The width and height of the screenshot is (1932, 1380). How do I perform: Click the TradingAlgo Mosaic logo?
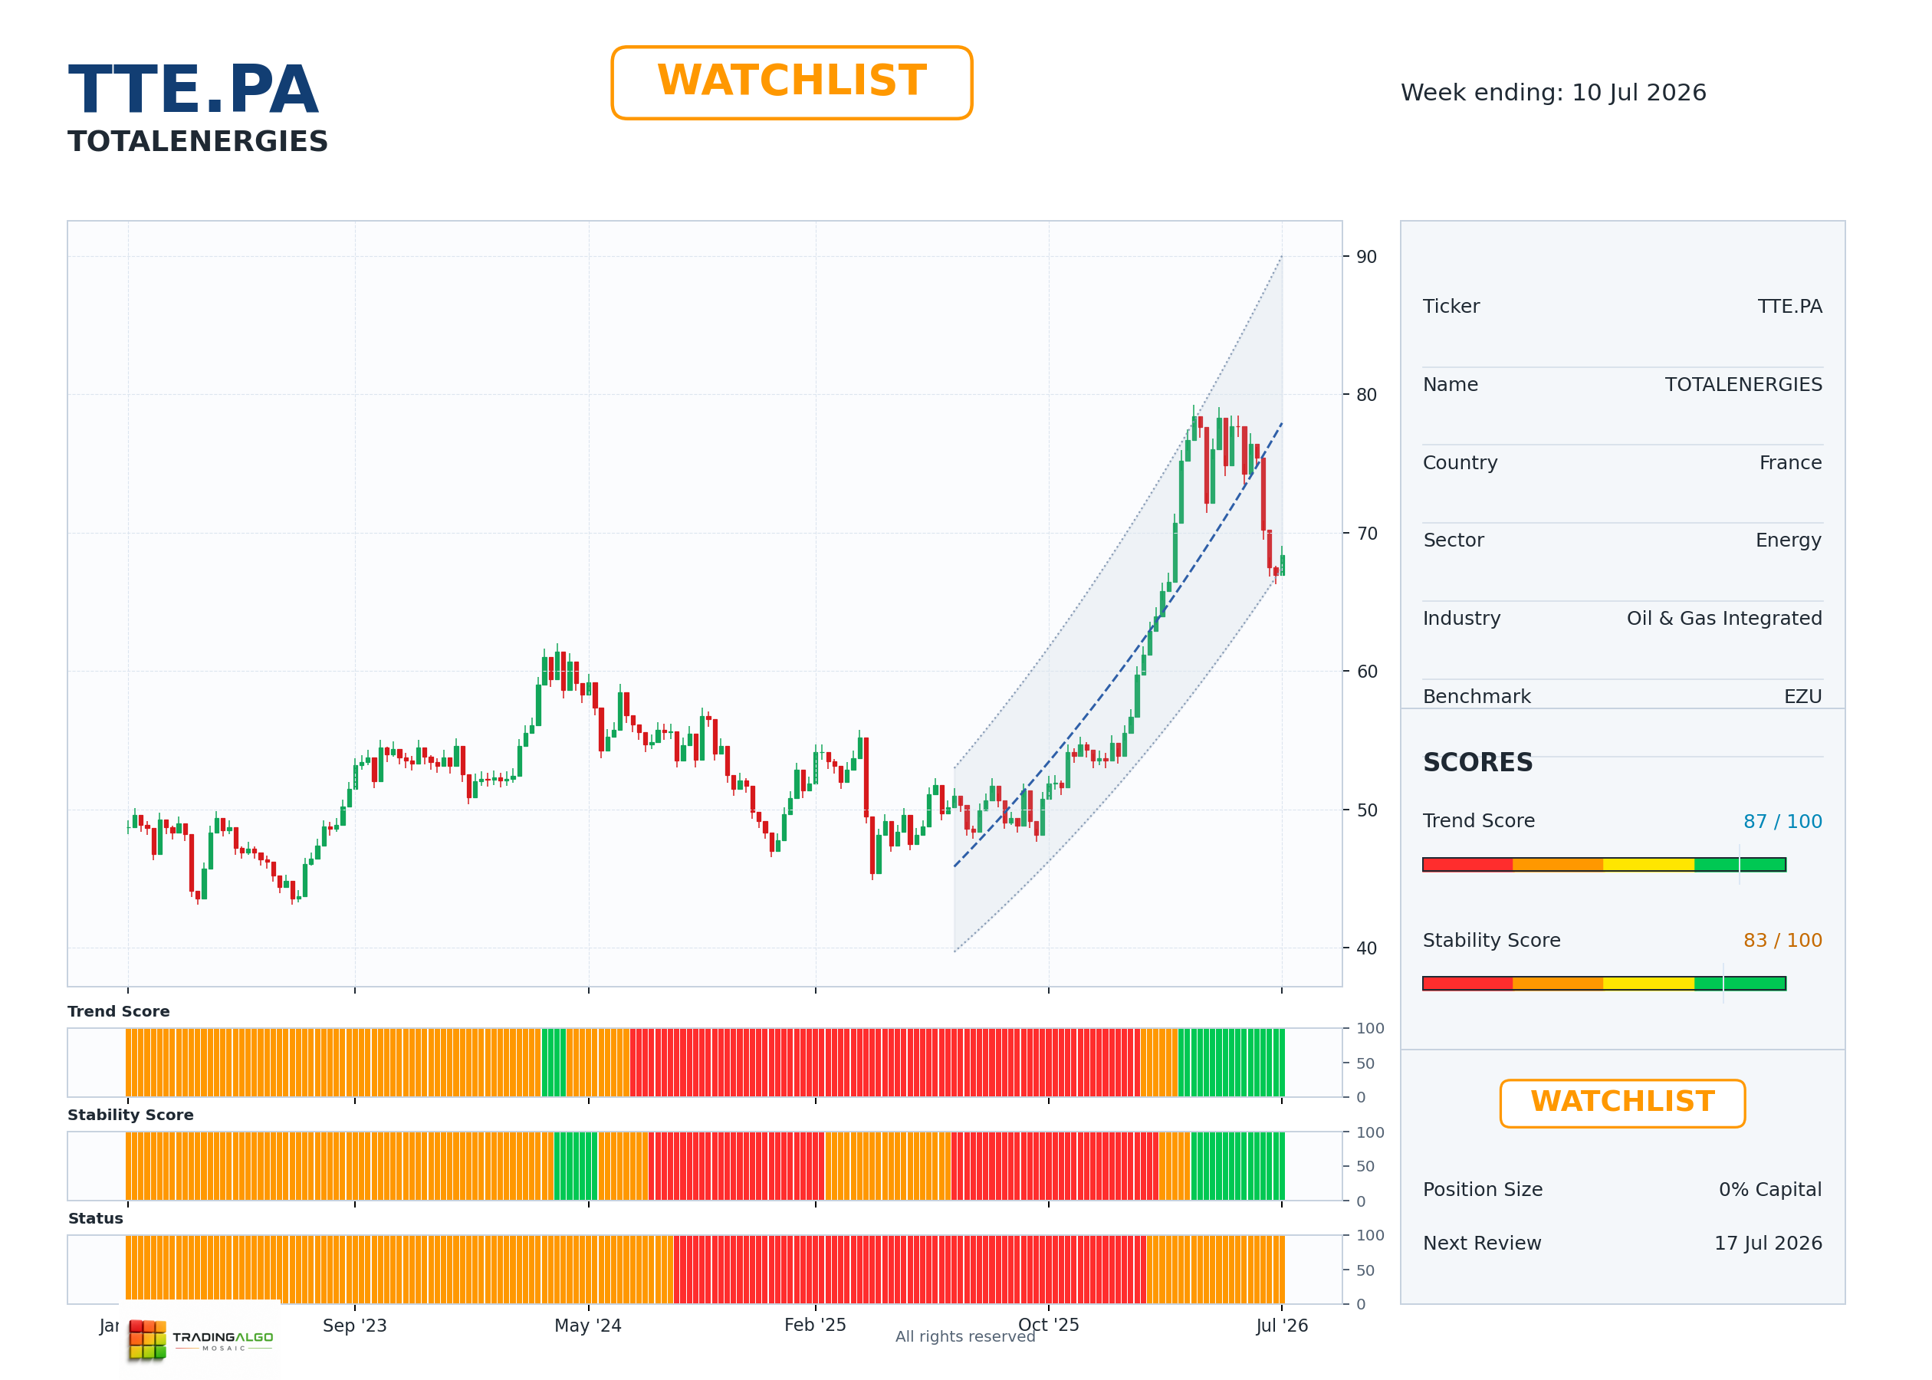pos(201,1339)
